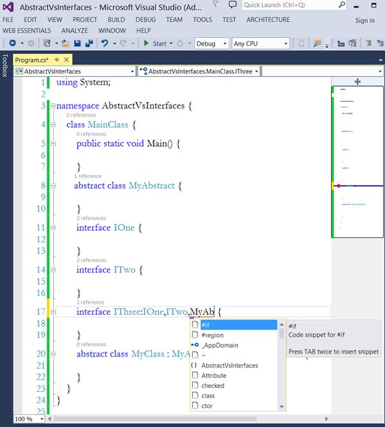Select _AppDomain from the IntelliSense list
Screen dimensions: 385x427
tap(220, 345)
